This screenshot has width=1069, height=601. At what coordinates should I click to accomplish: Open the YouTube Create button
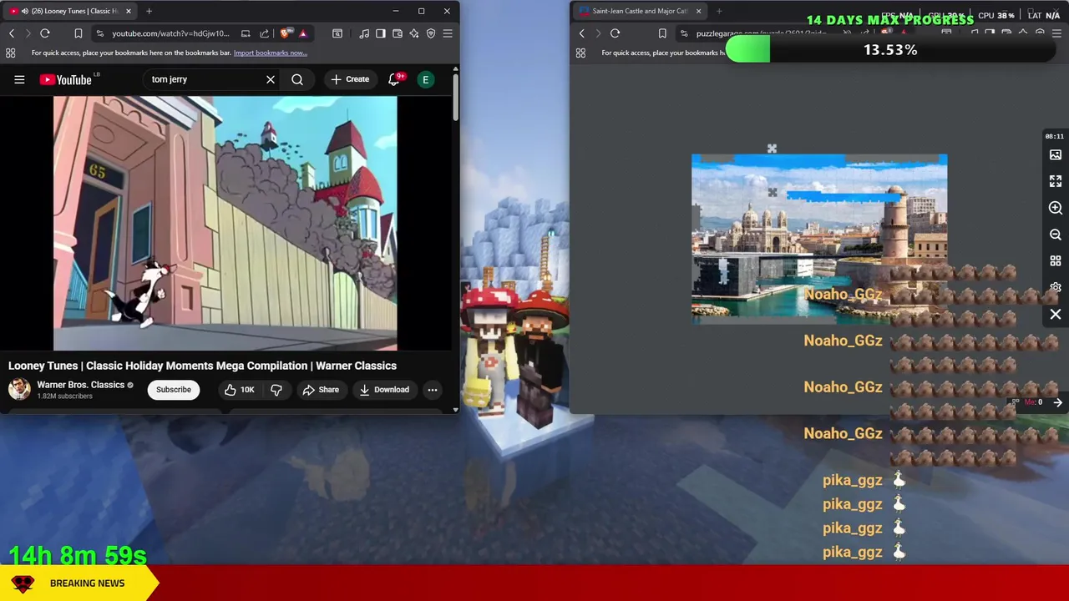click(x=350, y=79)
